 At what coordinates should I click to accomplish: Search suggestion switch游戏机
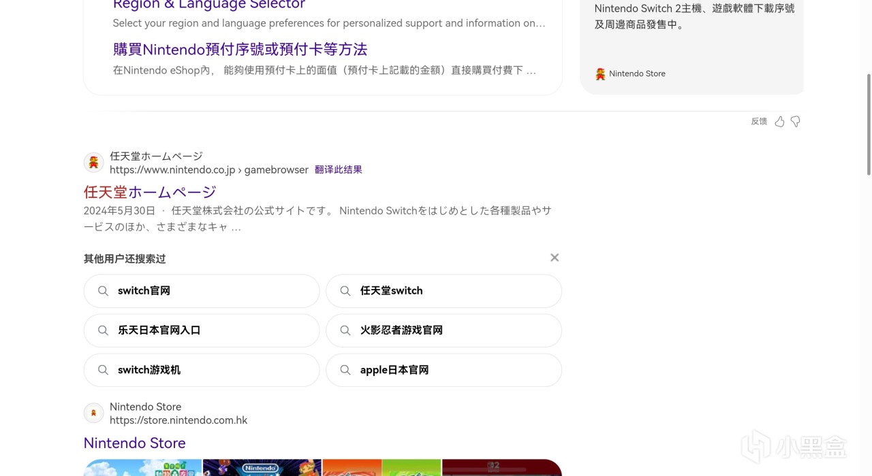[x=202, y=370]
